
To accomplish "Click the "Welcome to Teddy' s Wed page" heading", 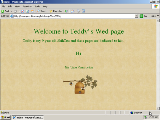I will (x=79, y=31).
